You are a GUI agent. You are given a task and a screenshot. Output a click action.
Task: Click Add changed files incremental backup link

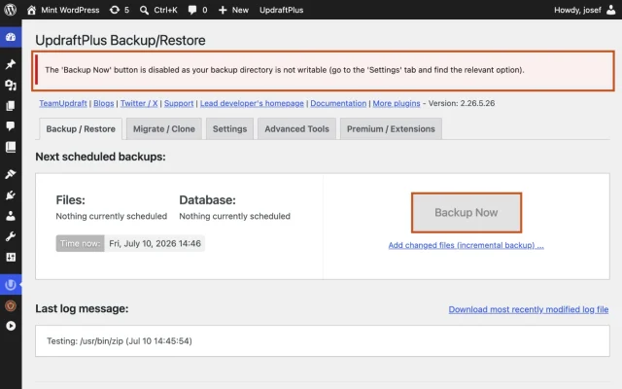(x=466, y=245)
